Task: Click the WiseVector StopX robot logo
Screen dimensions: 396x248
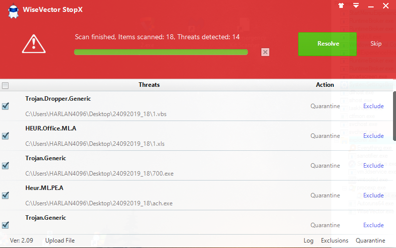Action: pyautogui.click(x=13, y=11)
